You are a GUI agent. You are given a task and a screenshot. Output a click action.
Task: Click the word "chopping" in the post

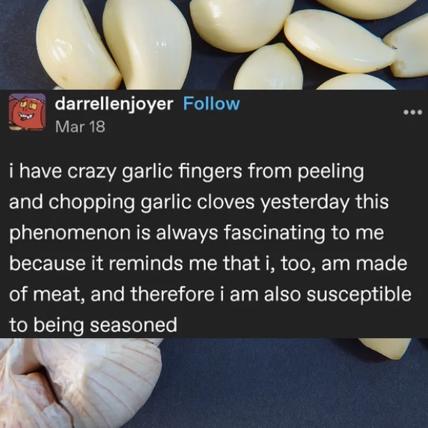92,203
